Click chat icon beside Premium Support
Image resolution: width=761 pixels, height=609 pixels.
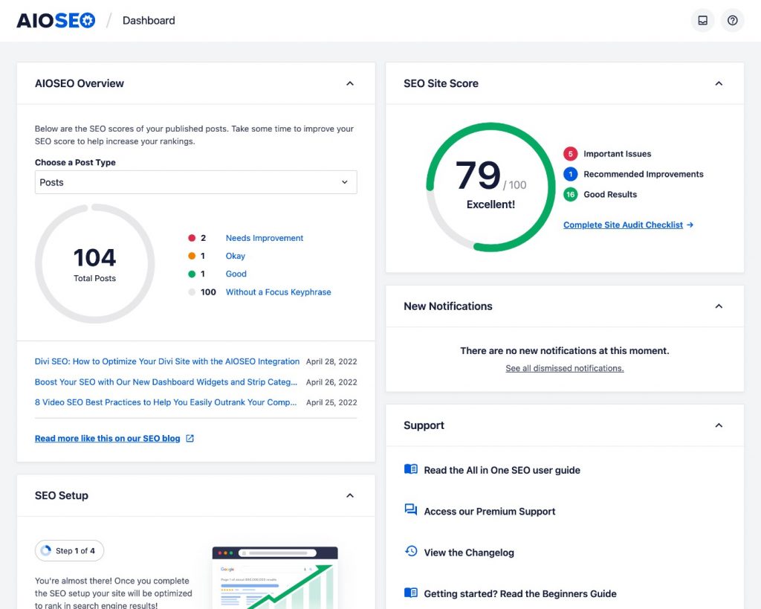coord(410,509)
